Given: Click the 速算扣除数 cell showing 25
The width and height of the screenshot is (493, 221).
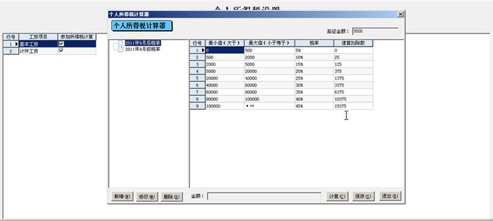Looking at the screenshot, I should pyautogui.click(x=353, y=57).
